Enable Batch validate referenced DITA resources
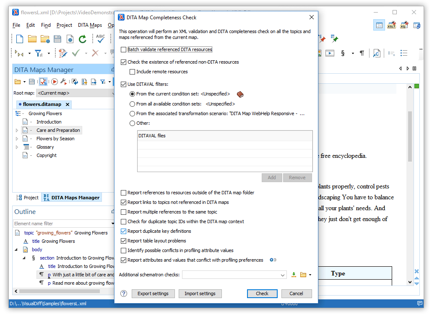Viewport: 432px width, 314px height. click(123, 49)
